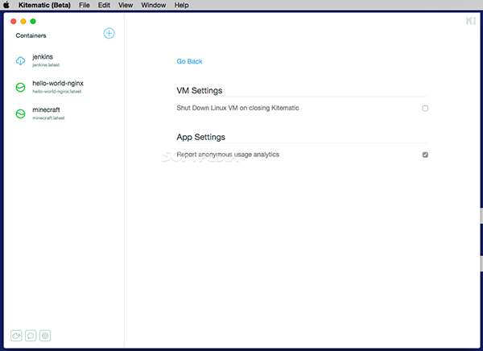Enable Shut Down Linux VM on closing checkbox
This screenshot has width=483, height=351.
425,108
